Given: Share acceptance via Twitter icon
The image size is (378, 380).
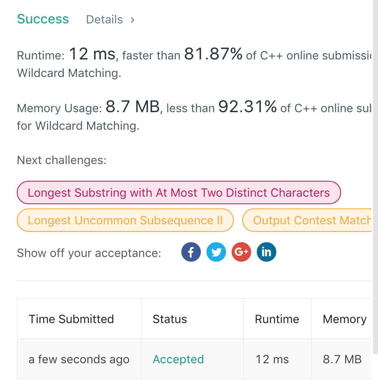Looking at the screenshot, I should pos(216,252).
